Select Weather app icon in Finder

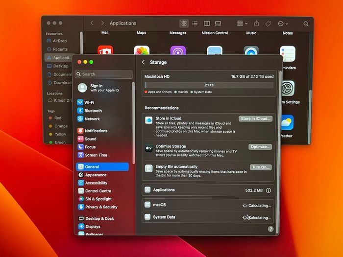(287, 122)
